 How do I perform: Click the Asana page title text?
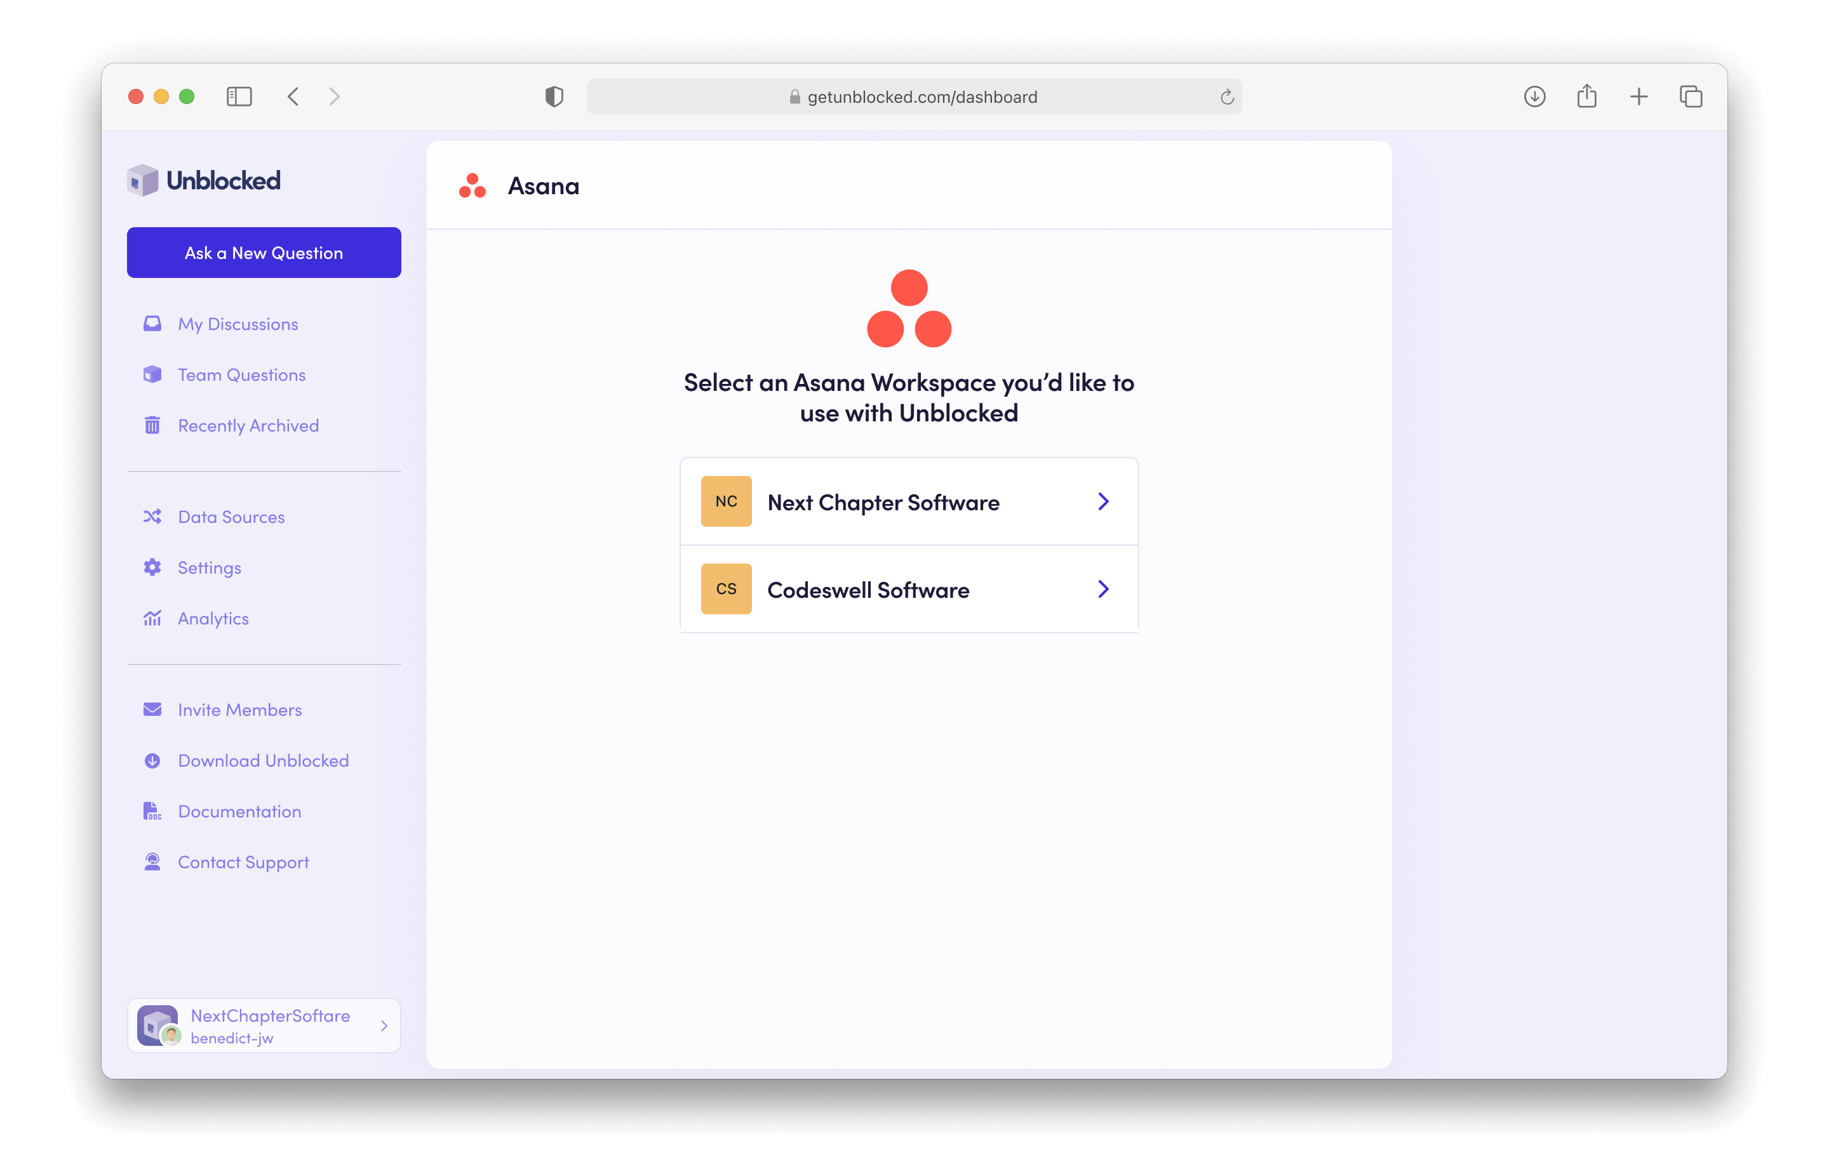point(543,186)
